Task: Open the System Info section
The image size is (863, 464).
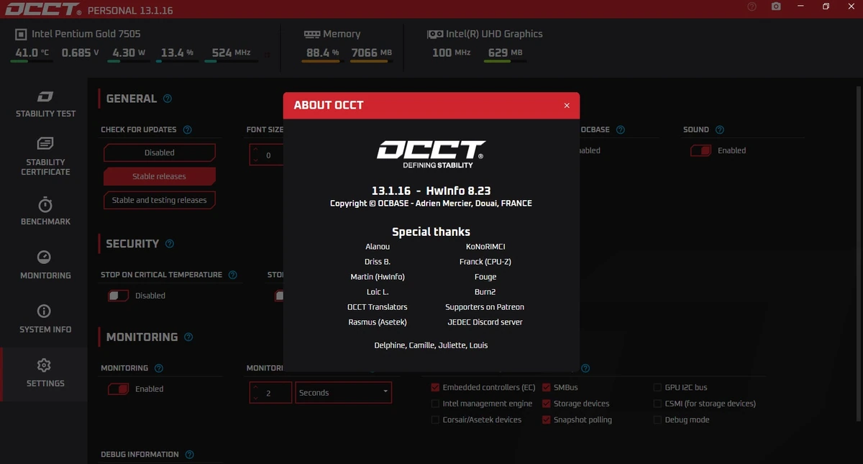Action: coord(45,319)
